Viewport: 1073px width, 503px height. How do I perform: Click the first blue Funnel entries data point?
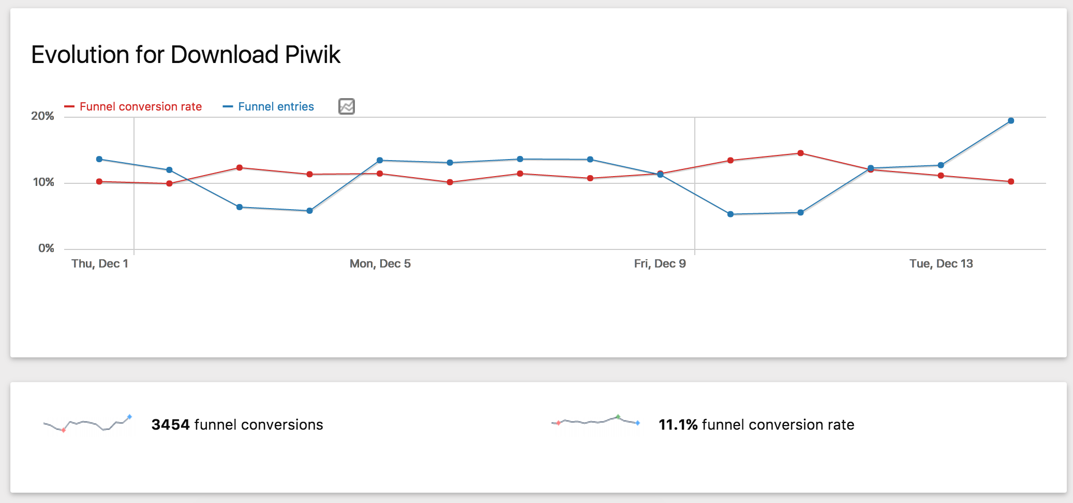point(99,159)
